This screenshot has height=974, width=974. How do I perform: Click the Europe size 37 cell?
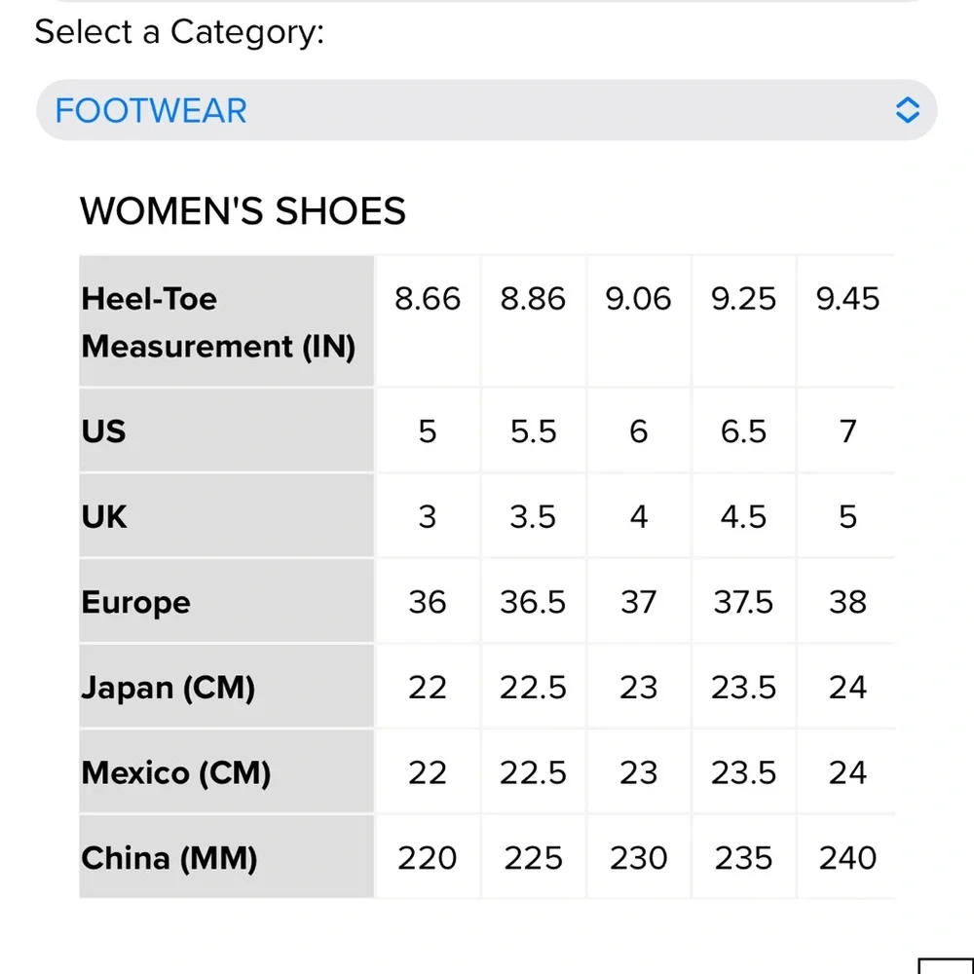coord(639,601)
